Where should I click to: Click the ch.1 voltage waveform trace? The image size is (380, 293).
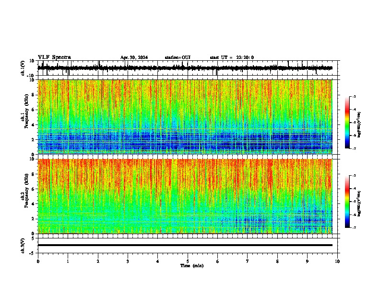185,68
